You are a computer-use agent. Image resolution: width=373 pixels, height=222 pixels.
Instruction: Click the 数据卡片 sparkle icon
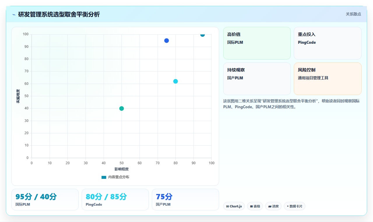click(x=288, y=206)
